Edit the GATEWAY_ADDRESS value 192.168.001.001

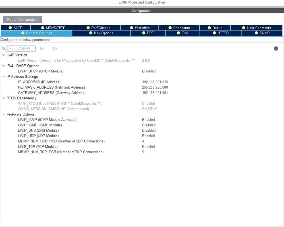[x=155, y=93]
